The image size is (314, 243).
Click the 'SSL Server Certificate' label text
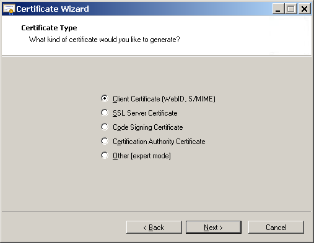(145, 113)
